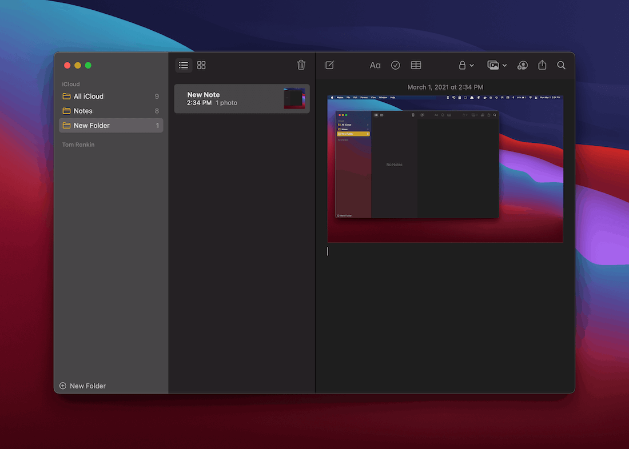This screenshot has height=449, width=629.
Task: Share the current note
Action: pos(542,65)
